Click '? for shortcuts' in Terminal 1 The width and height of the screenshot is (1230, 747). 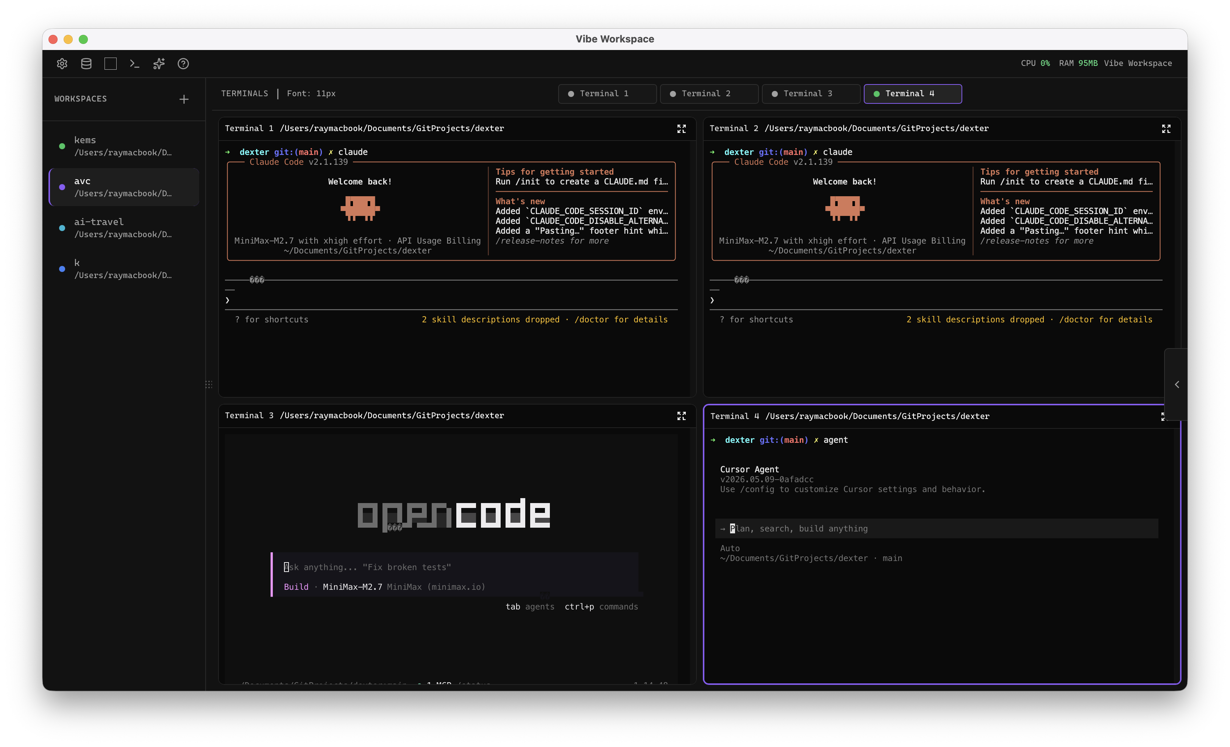[272, 320]
